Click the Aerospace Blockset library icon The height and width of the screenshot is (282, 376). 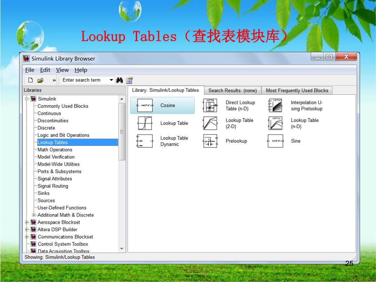point(33,222)
